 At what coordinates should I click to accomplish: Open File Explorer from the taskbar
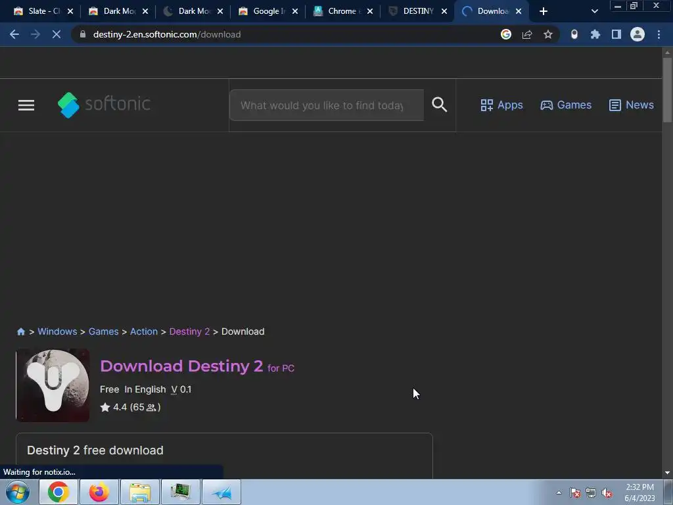pos(140,492)
